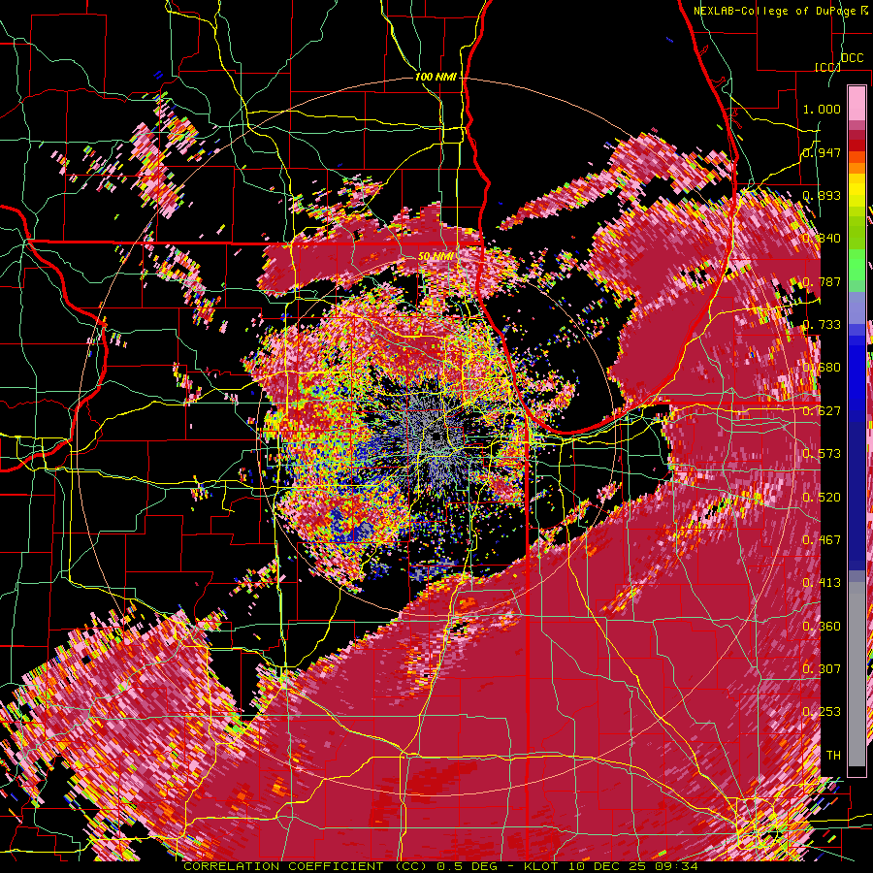873x873 pixels.
Task: Select the 100 NMI range ring label
Action: pyautogui.click(x=436, y=77)
